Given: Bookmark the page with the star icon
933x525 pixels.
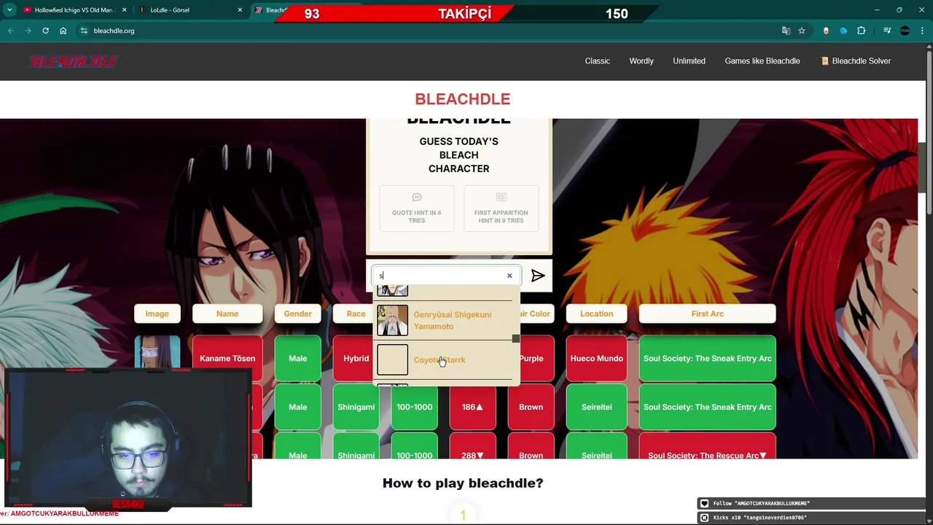Looking at the screenshot, I should [x=802, y=31].
